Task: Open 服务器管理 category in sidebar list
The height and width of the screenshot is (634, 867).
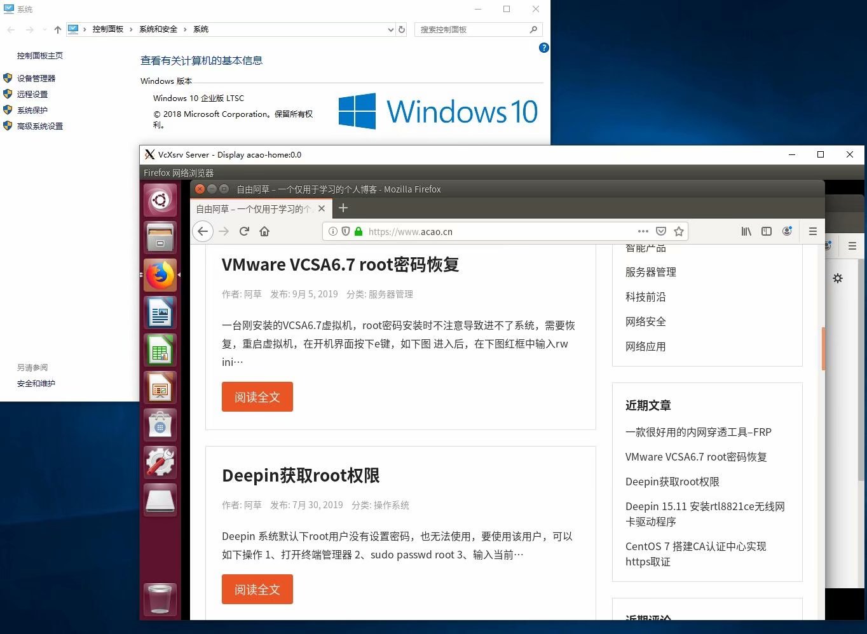Action: click(x=650, y=272)
